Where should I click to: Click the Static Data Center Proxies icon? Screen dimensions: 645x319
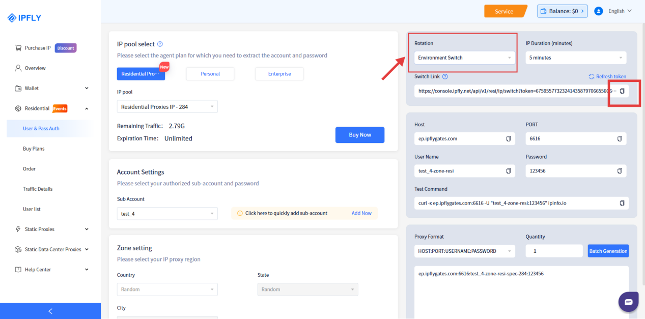coord(18,249)
